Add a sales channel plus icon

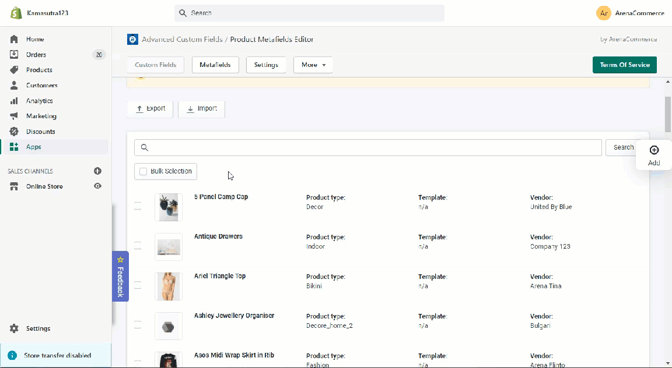(98, 171)
